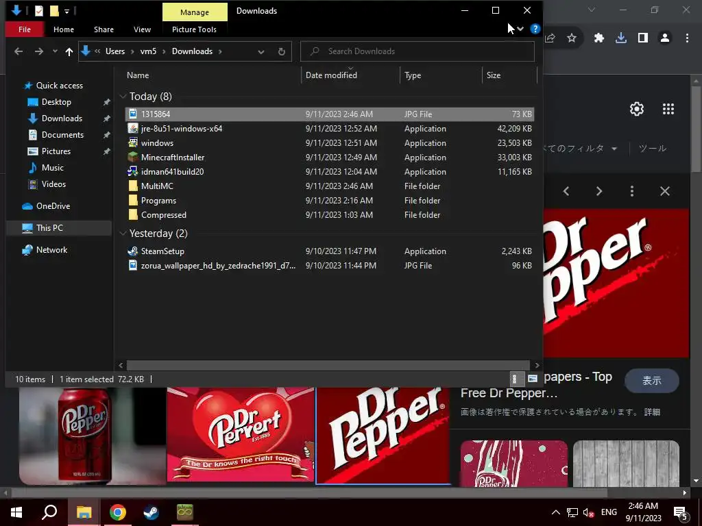Refresh the Downloads folder view

click(282, 51)
